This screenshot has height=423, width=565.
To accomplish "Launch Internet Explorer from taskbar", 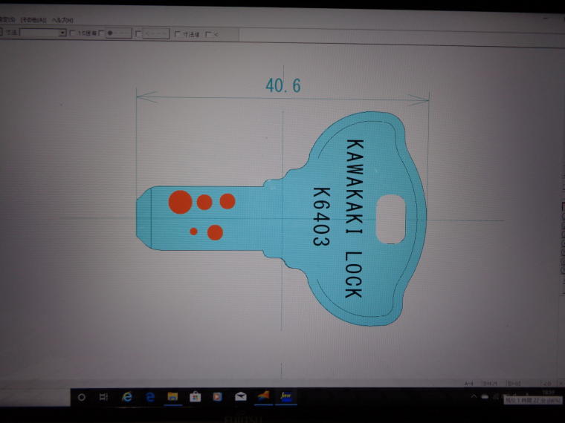I will 127,397.
